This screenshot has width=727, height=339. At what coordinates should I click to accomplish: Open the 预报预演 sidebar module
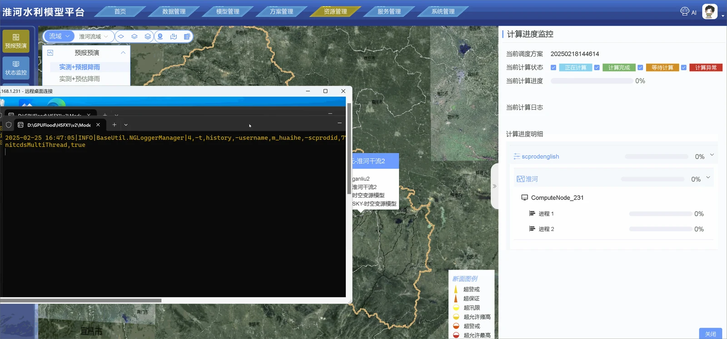16,41
